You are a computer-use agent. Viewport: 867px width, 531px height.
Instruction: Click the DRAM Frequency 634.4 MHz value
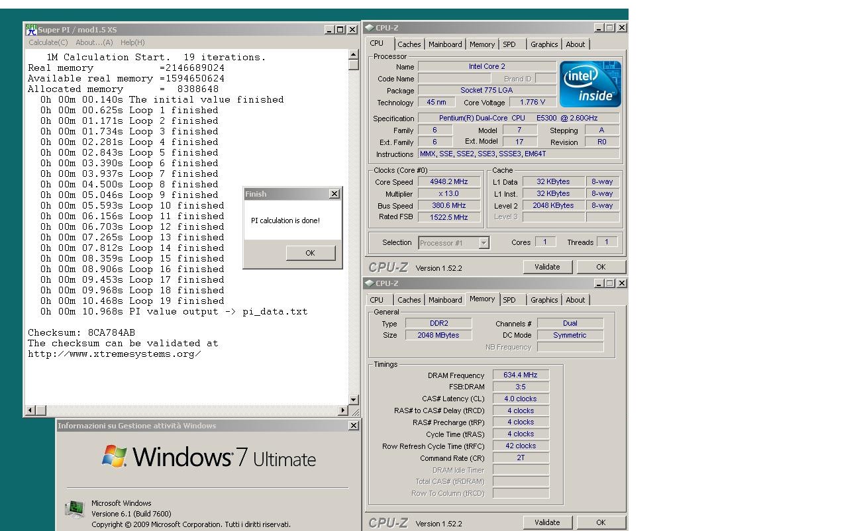tap(521, 375)
